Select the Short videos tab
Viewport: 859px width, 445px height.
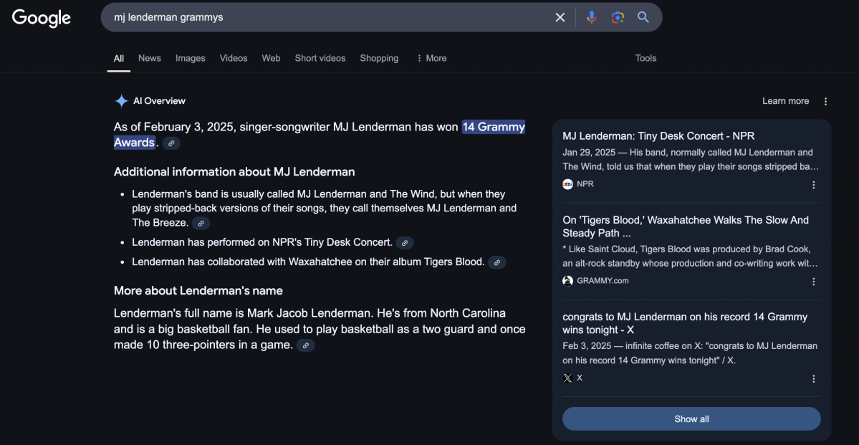tap(320, 58)
